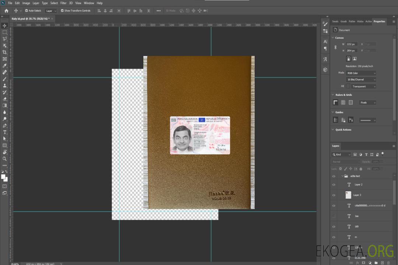Select the Eraser tool
The height and width of the screenshot is (265, 398).
[x=4, y=99]
